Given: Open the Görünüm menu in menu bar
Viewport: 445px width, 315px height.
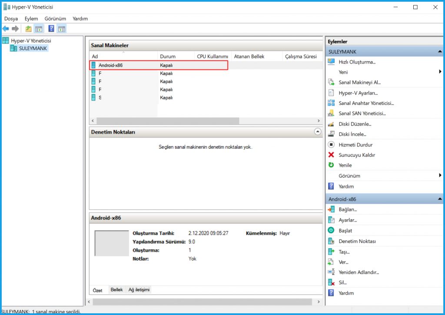Looking at the screenshot, I should (55, 19).
